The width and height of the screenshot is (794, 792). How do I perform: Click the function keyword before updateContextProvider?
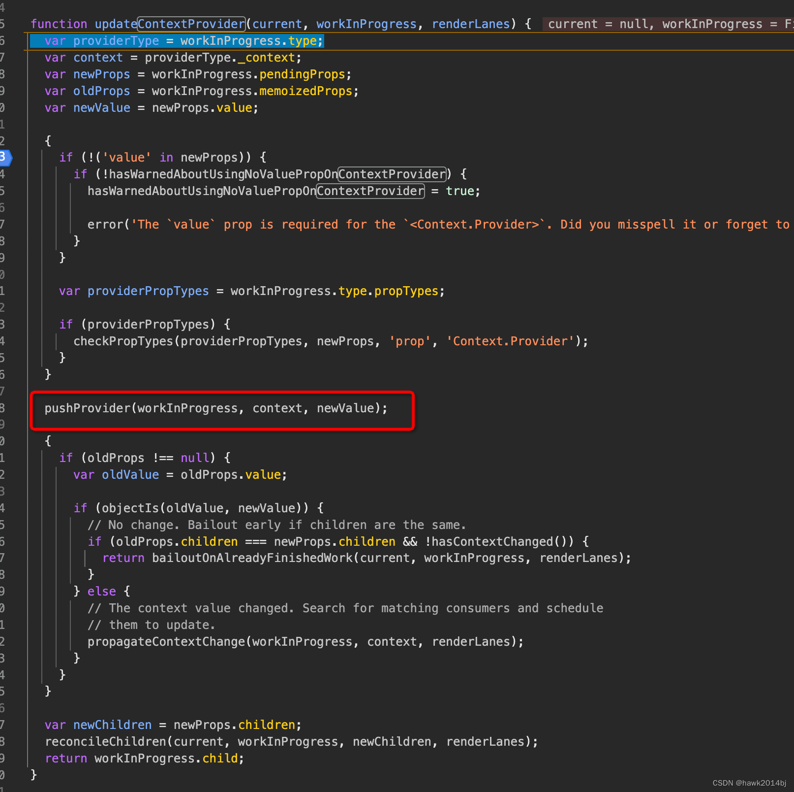[59, 24]
